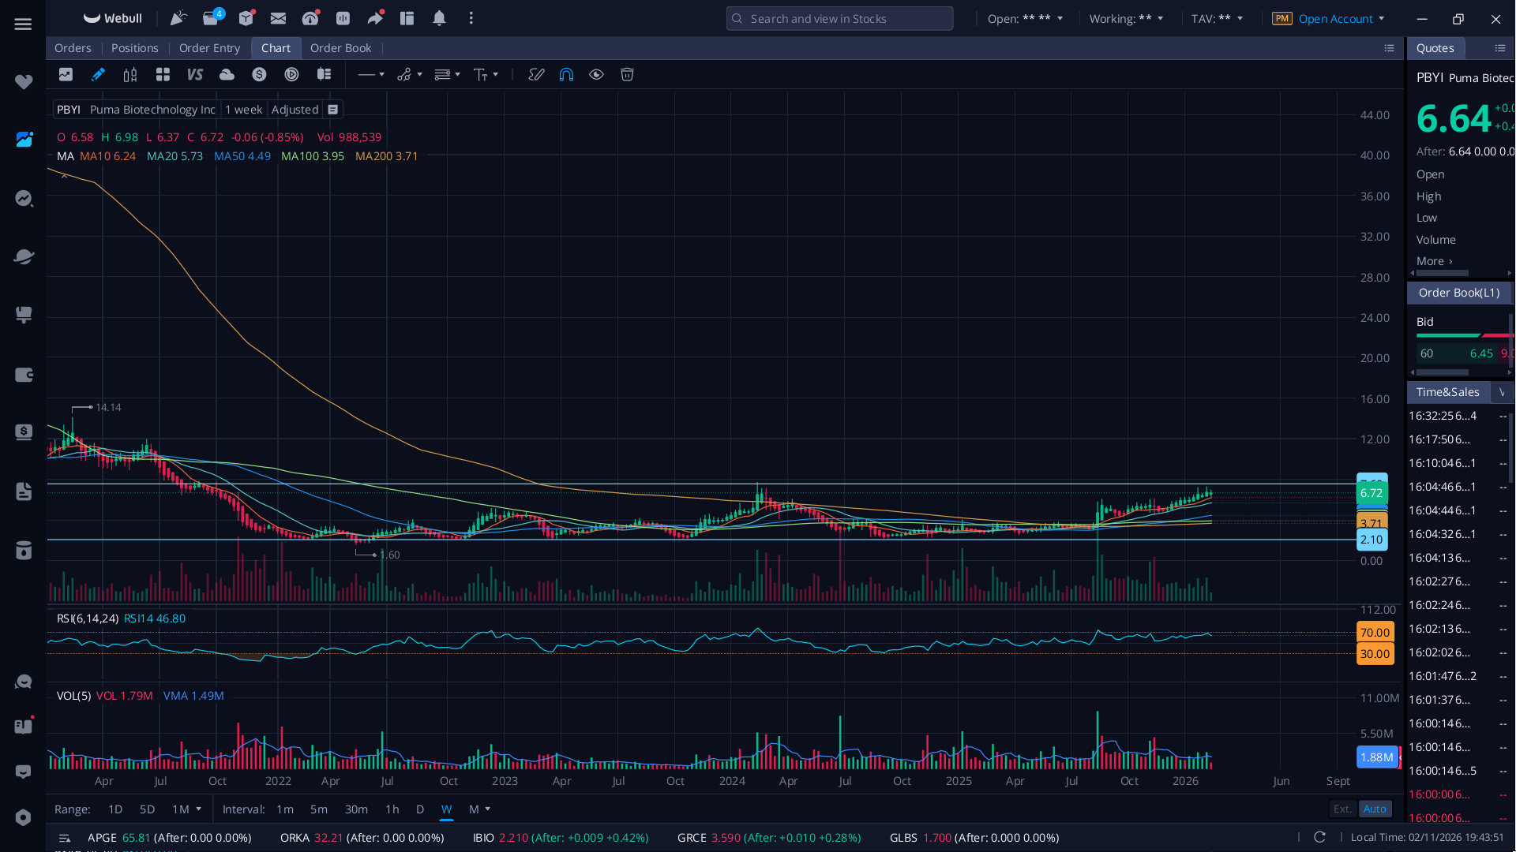Click the Order Book(L1) header
The image size is (1516, 852).
pos(1458,293)
